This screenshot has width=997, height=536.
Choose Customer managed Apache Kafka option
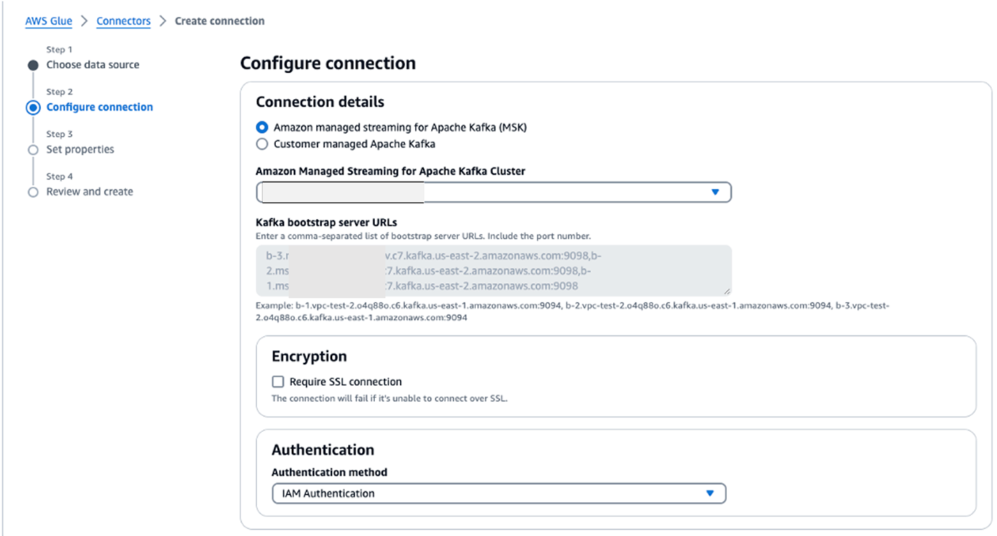click(262, 144)
